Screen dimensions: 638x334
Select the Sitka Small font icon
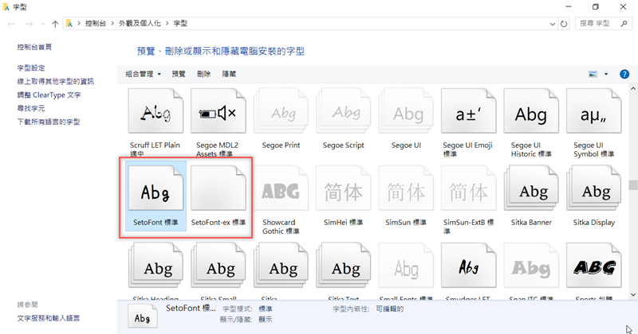[x=218, y=266]
